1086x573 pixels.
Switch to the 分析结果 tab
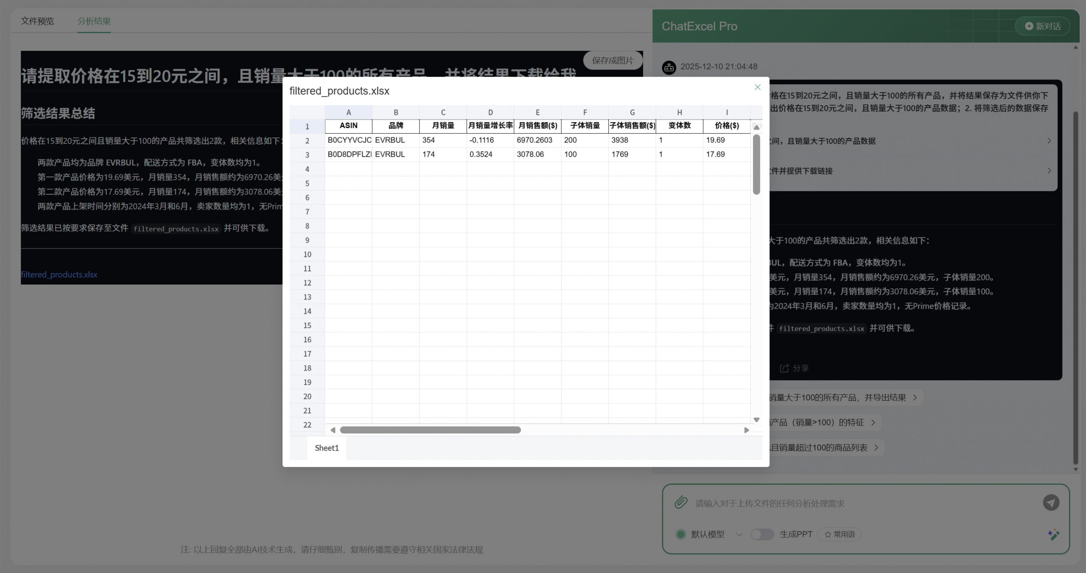[x=94, y=21]
